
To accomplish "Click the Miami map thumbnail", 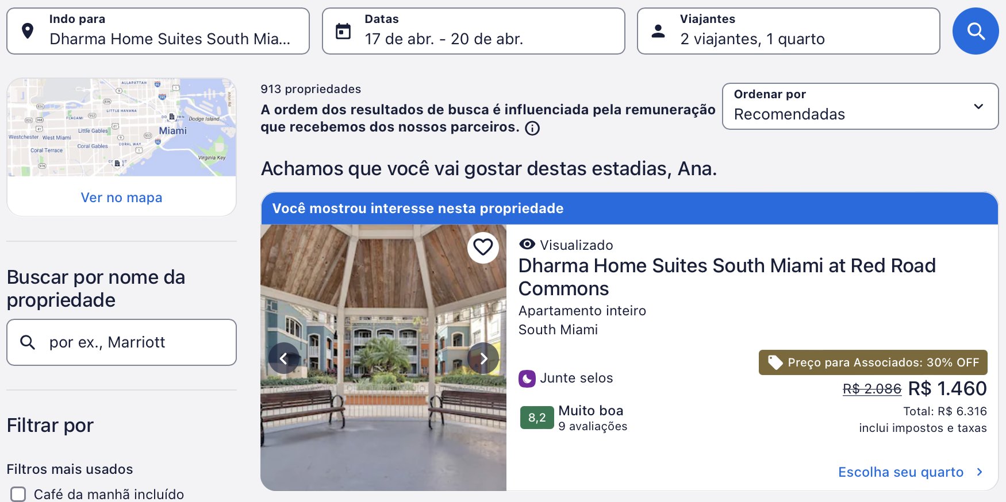I will (x=121, y=128).
